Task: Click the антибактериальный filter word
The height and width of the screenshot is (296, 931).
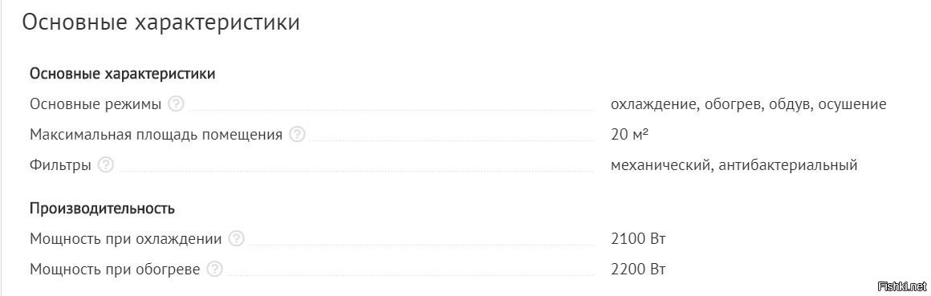Action: pos(788,165)
